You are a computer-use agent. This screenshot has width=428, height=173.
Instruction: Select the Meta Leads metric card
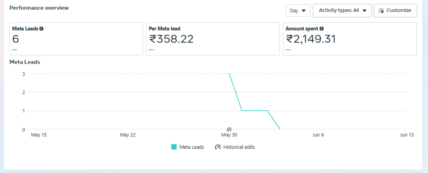(x=76, y=39)
